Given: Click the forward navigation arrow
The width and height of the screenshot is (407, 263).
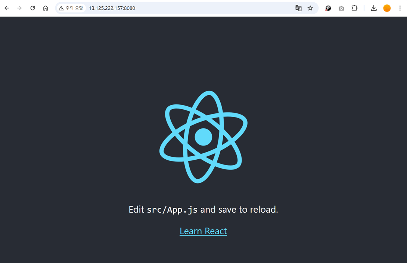Looking at the screenshot, I should click(19, 8).
